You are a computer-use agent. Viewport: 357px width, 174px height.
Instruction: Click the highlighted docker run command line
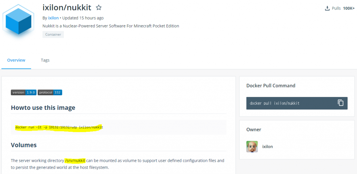pyautogui.click(x=59, y=127)
